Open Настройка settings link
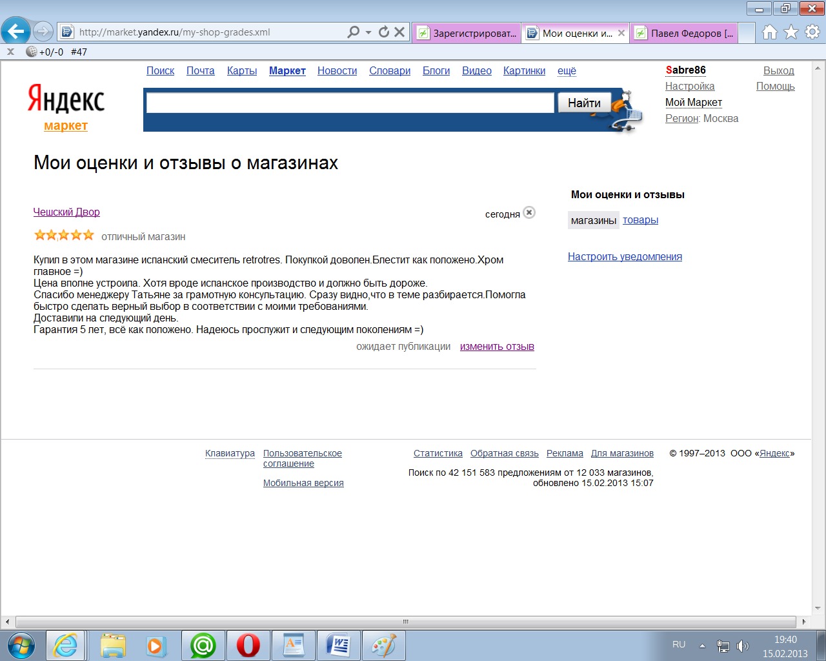Viewport: 826px width, 661px height. coord(690,86)
